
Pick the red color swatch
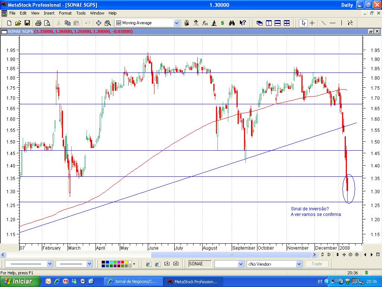[122, 262]
